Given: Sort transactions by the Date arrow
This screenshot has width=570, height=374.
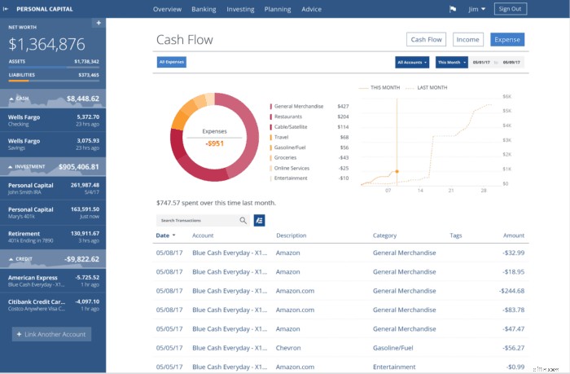Looking at the screenshot, I should point(173,235).
